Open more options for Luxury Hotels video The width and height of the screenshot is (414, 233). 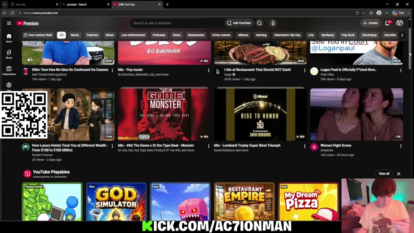[x=112, y=146]
